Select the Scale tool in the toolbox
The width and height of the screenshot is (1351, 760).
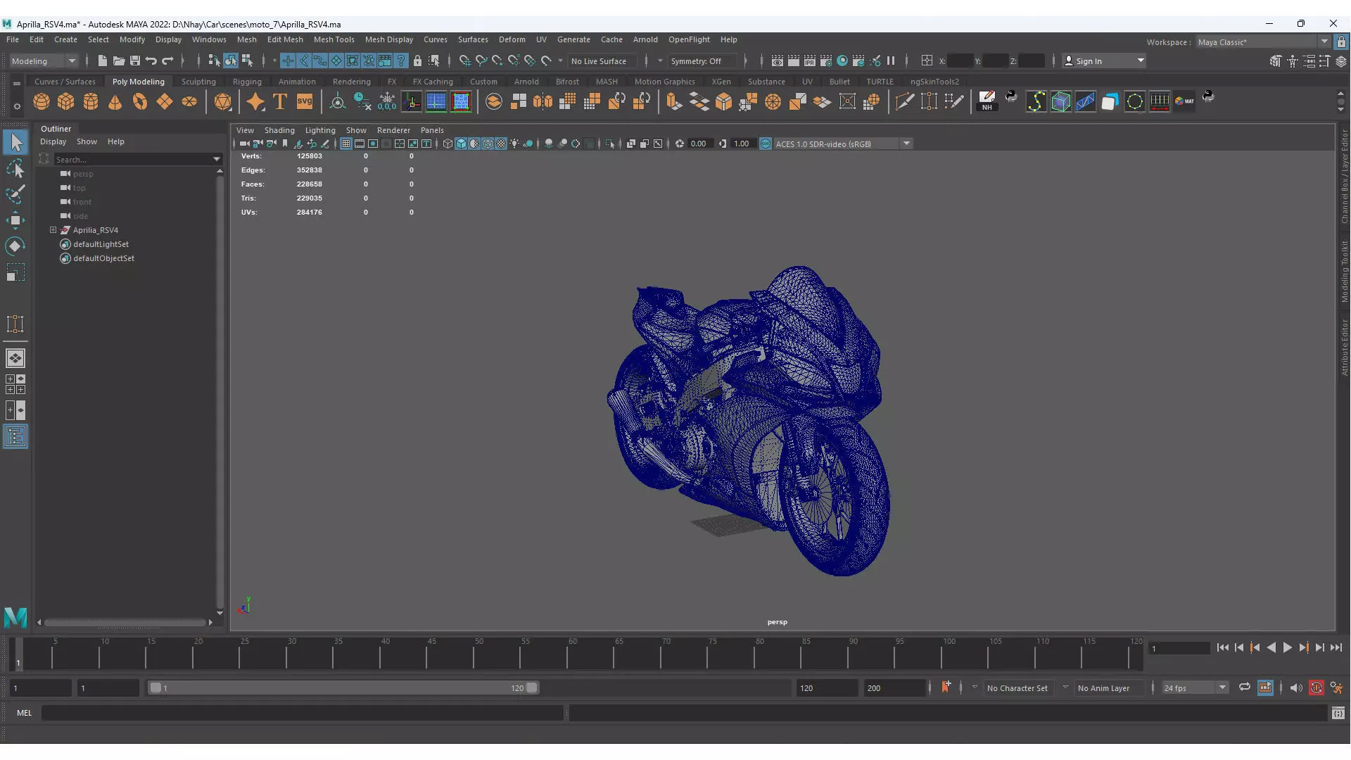coord(15,272)
